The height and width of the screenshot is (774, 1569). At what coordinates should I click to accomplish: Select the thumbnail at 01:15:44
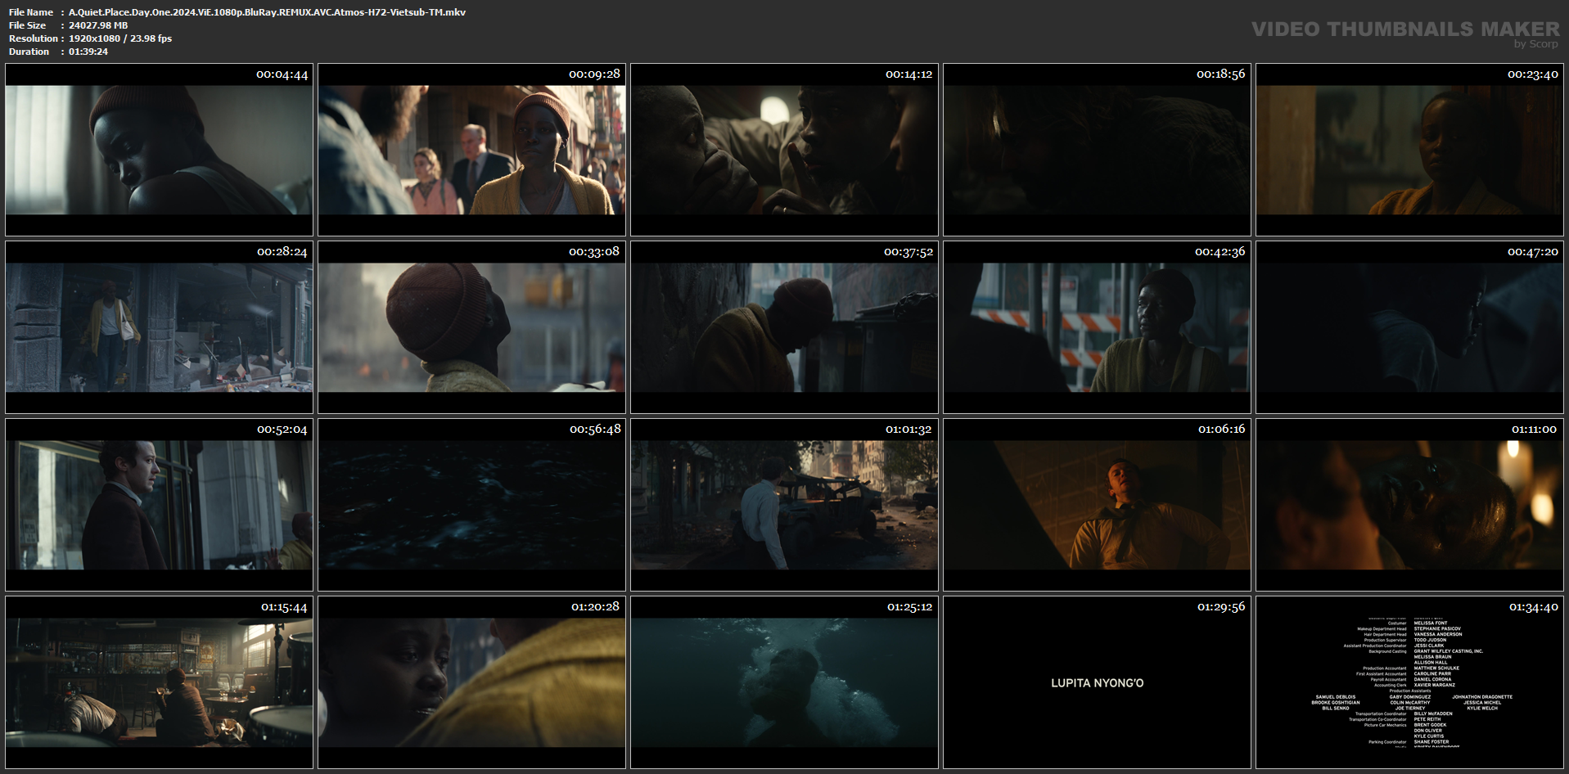(x=159, y=682)
